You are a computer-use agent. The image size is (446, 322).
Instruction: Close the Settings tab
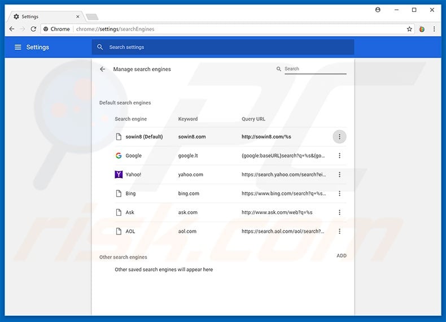tap(78, 16)
